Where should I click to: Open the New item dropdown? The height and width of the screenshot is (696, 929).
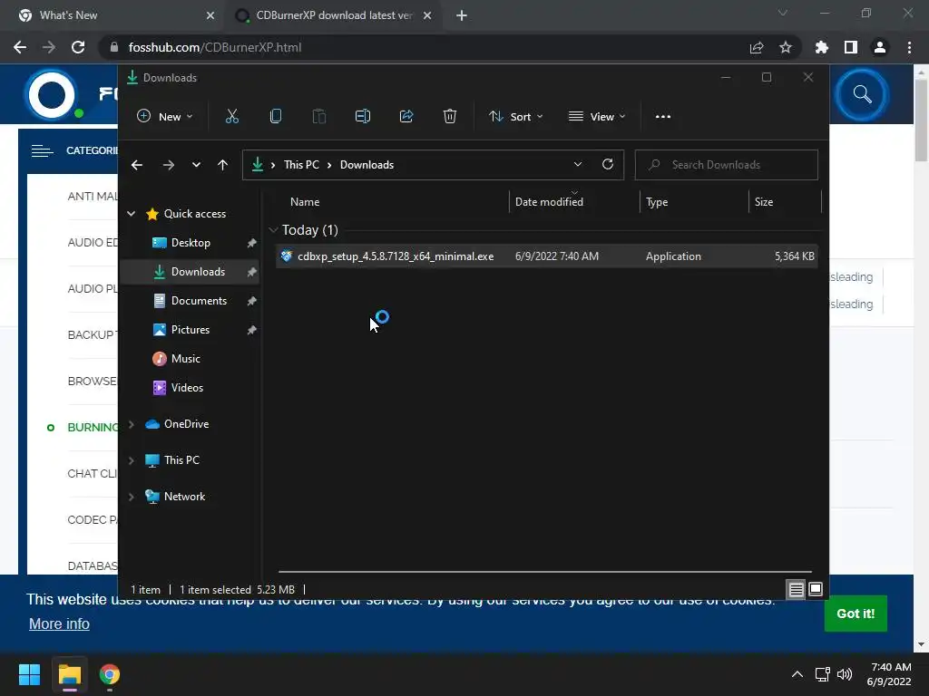point(164,117)
